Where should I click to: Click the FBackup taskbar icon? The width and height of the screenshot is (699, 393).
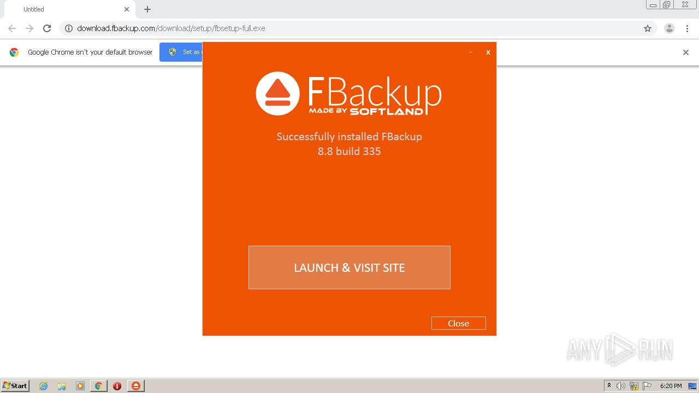[136, 386]
